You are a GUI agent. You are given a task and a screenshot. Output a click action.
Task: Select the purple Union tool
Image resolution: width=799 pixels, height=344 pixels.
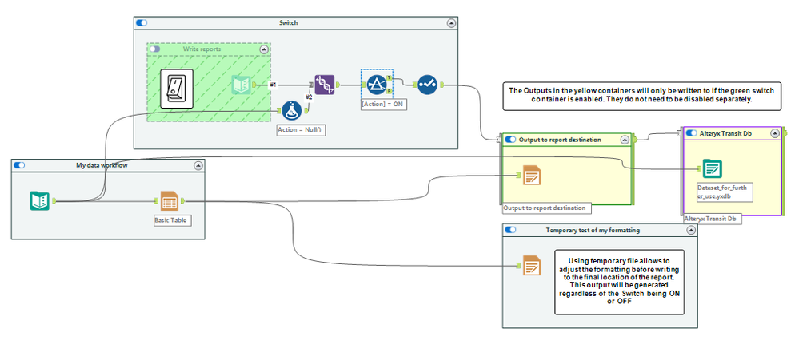[x=325, y=85]
